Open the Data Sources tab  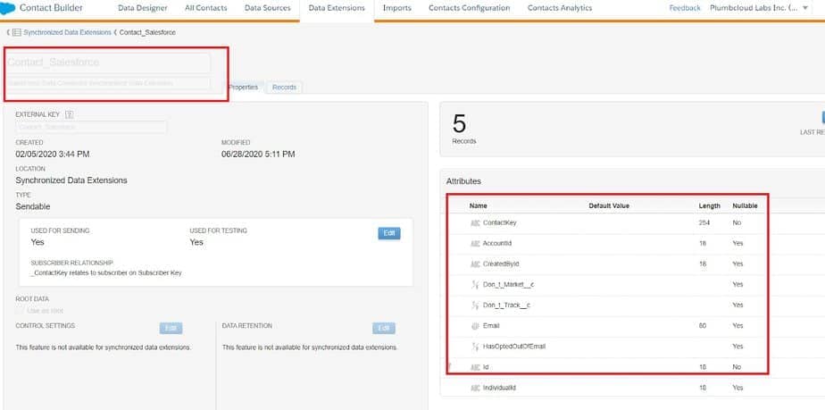(x=267, y=8)
